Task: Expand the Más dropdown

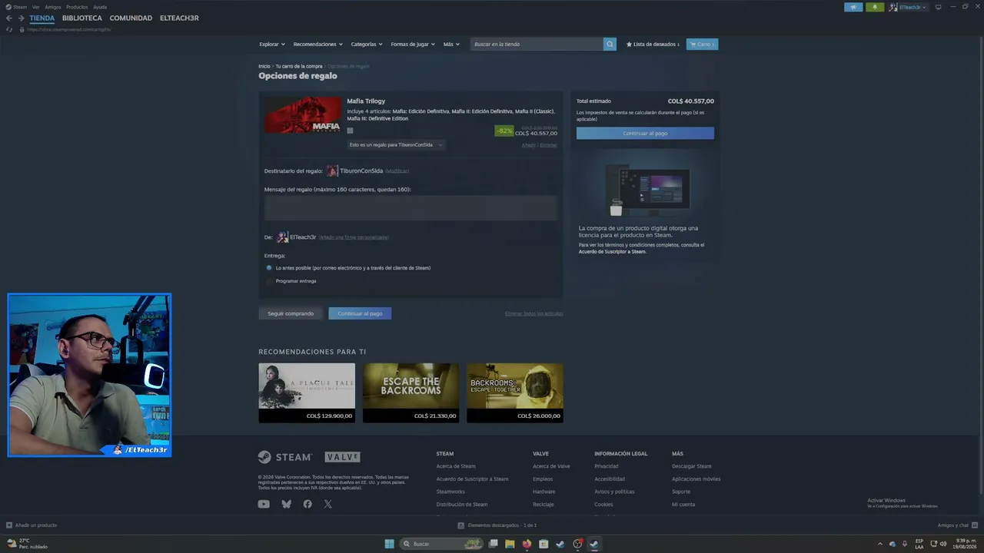Action: pyautogui.click(x=451, y=45)
